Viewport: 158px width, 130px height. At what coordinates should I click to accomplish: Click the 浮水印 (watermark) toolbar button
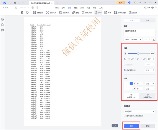pos(98,12)
